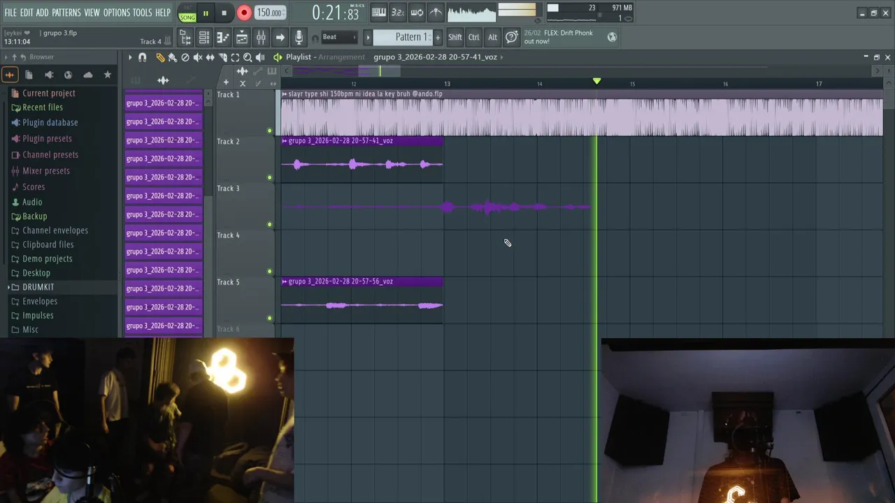Mute Track 3 with green LED
Screen dimensions: 895x503
pyautogui.click(x=269, y=224)
